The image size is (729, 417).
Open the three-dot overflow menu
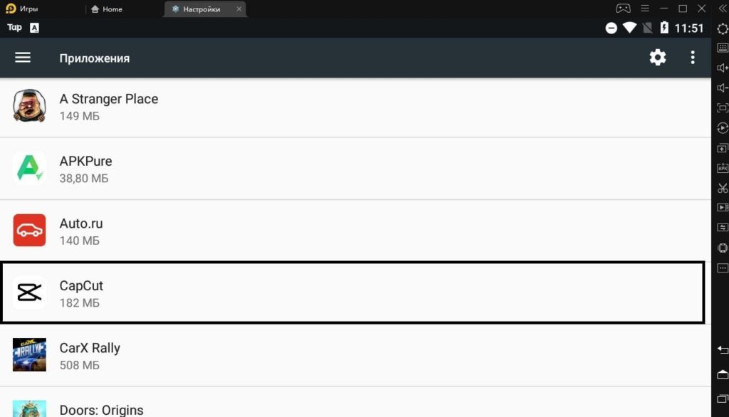[x=692, y=58]
